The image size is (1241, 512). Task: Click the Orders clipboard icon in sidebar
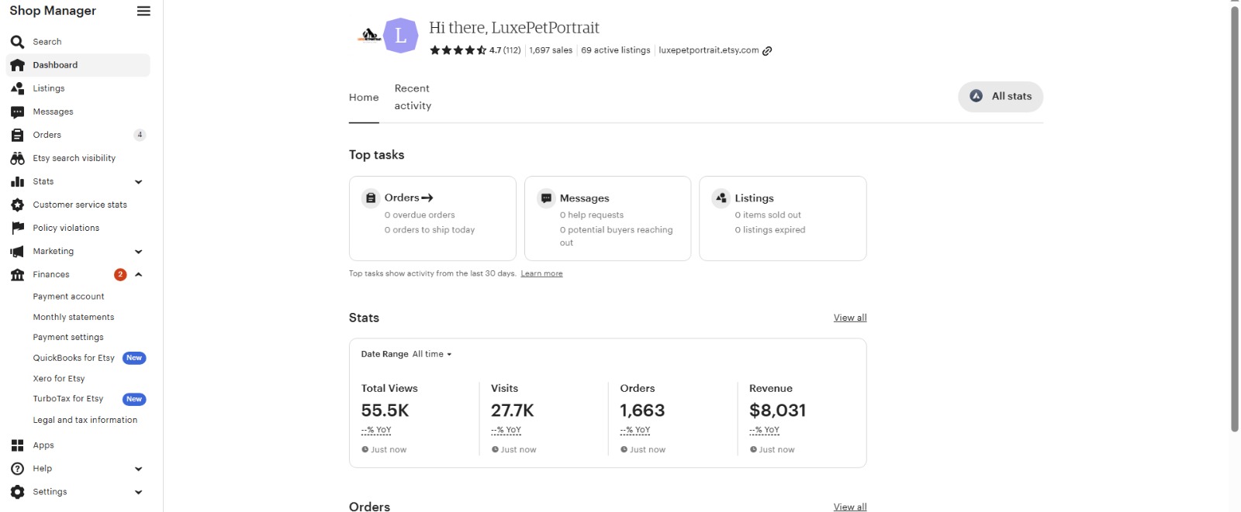[x=17, y=135]
